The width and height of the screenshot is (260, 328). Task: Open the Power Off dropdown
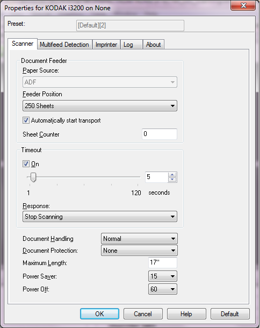163,289
